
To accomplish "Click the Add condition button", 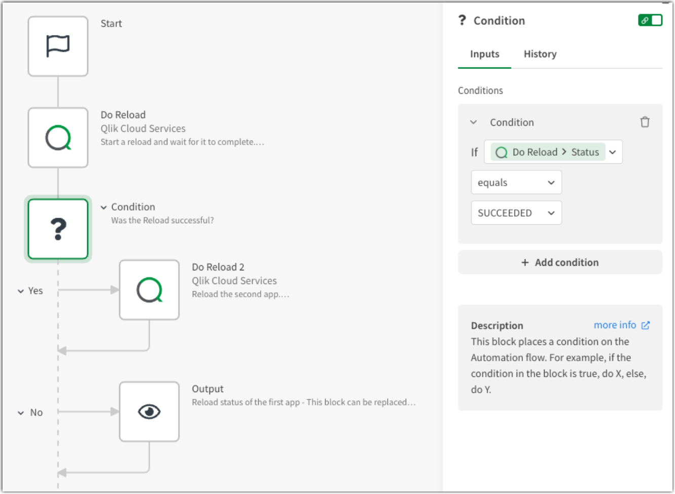I will (560, 262).
